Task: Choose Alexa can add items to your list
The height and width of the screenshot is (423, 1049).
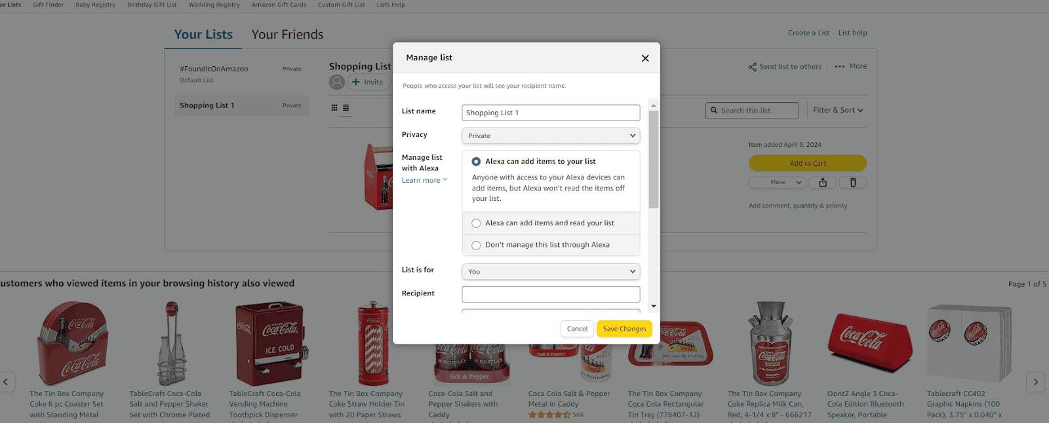Action: (x=476, y=160)
